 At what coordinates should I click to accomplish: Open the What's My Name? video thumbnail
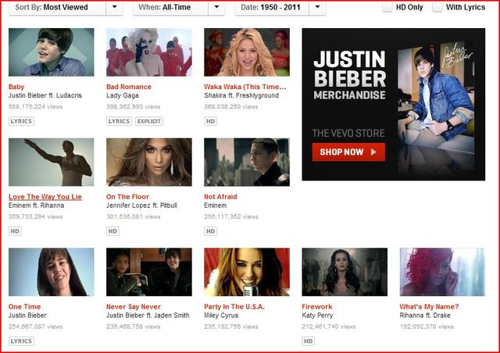[x=443, y=272]
